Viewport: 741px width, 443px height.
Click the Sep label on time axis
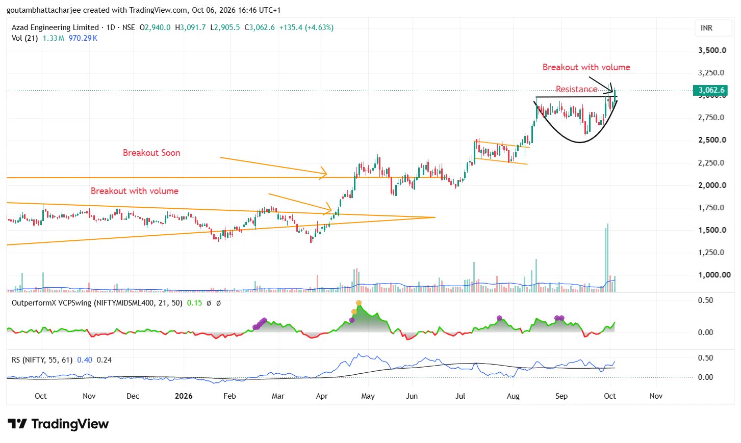click(x=561, y=396)
